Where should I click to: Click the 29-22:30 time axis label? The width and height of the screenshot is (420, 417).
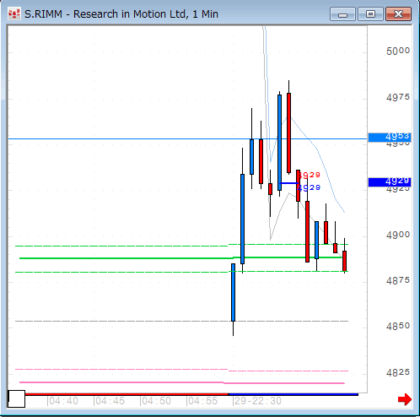(257, 401)
